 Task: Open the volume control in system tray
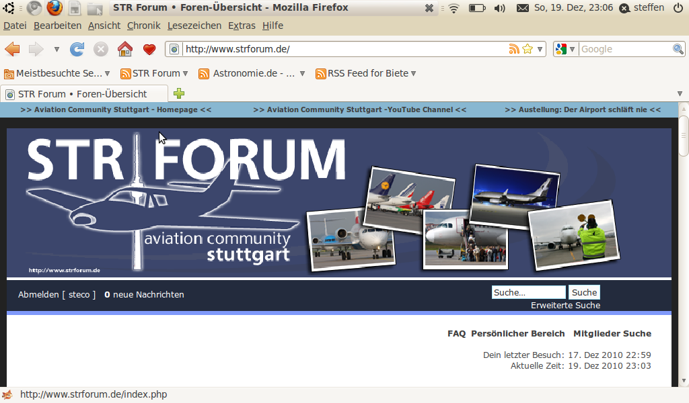(x=499, y=8)
